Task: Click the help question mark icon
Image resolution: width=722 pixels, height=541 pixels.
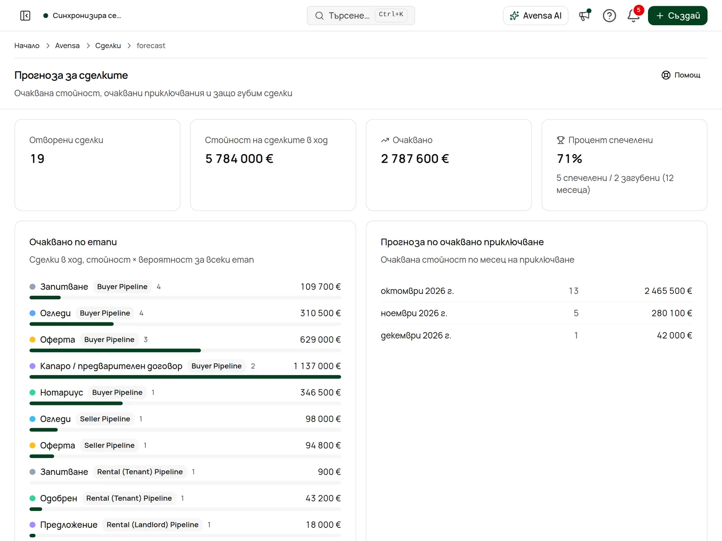Action: (609, 16)
